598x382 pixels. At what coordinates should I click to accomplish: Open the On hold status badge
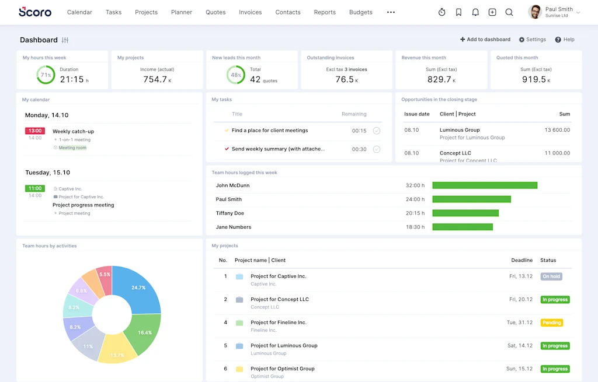point(551,276)
